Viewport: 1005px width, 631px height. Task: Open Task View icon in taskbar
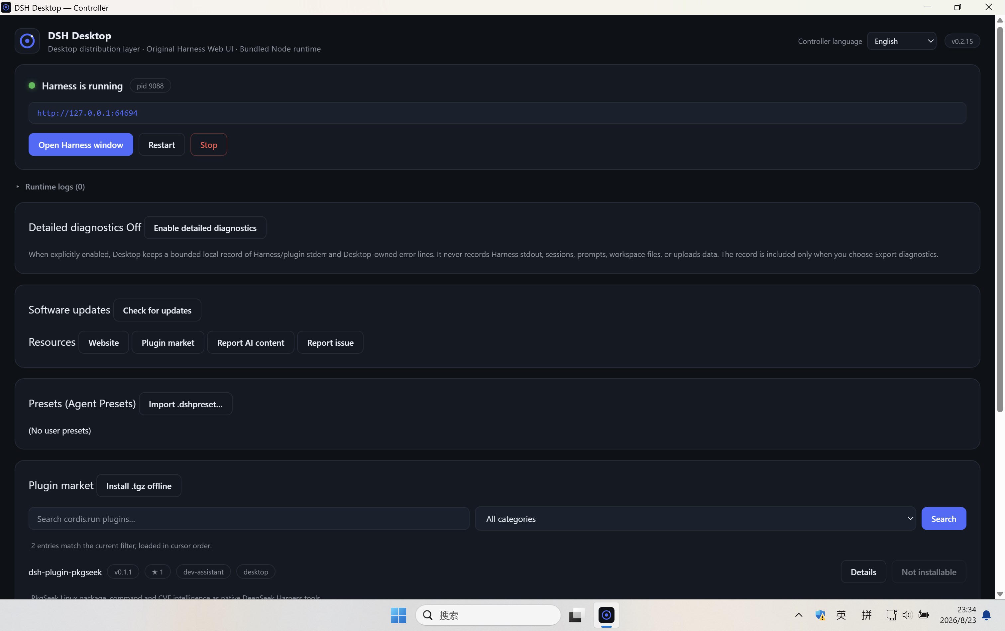[576, 615]
